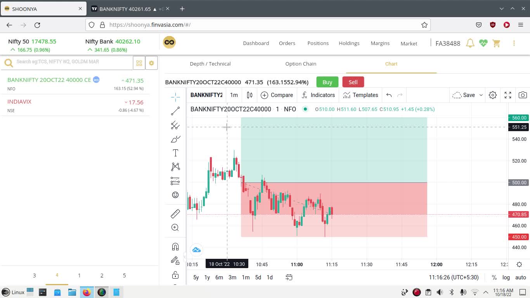The height and width of the screenshot is (298, 530).
Task: Open the Dashboard page
Action: coord(256,43)
